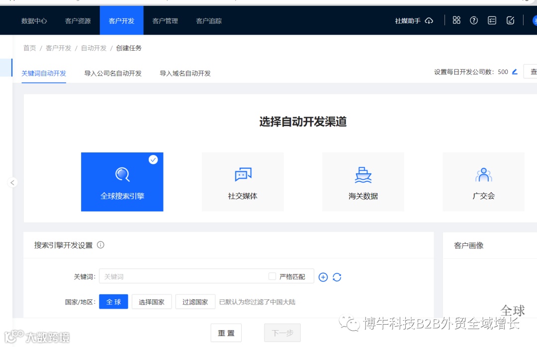Viewport: 537px width, 347px height.
Task: Switch to 导入公司名自动开发 tab
Action: tap(113, 73)
